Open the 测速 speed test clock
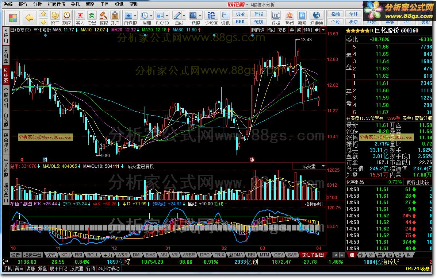The image size is (437, 279). click(66, 18)
